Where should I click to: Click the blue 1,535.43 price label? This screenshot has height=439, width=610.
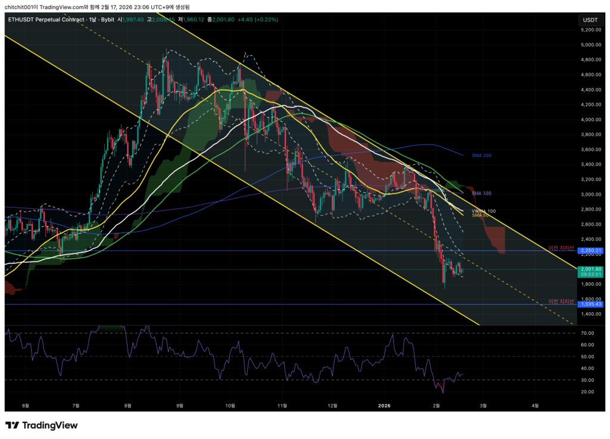(x=590, y=304)
